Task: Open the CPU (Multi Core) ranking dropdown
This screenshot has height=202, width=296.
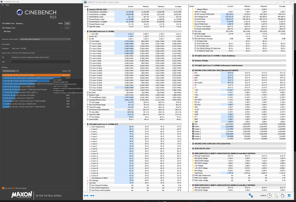Action: click(11, 71)
